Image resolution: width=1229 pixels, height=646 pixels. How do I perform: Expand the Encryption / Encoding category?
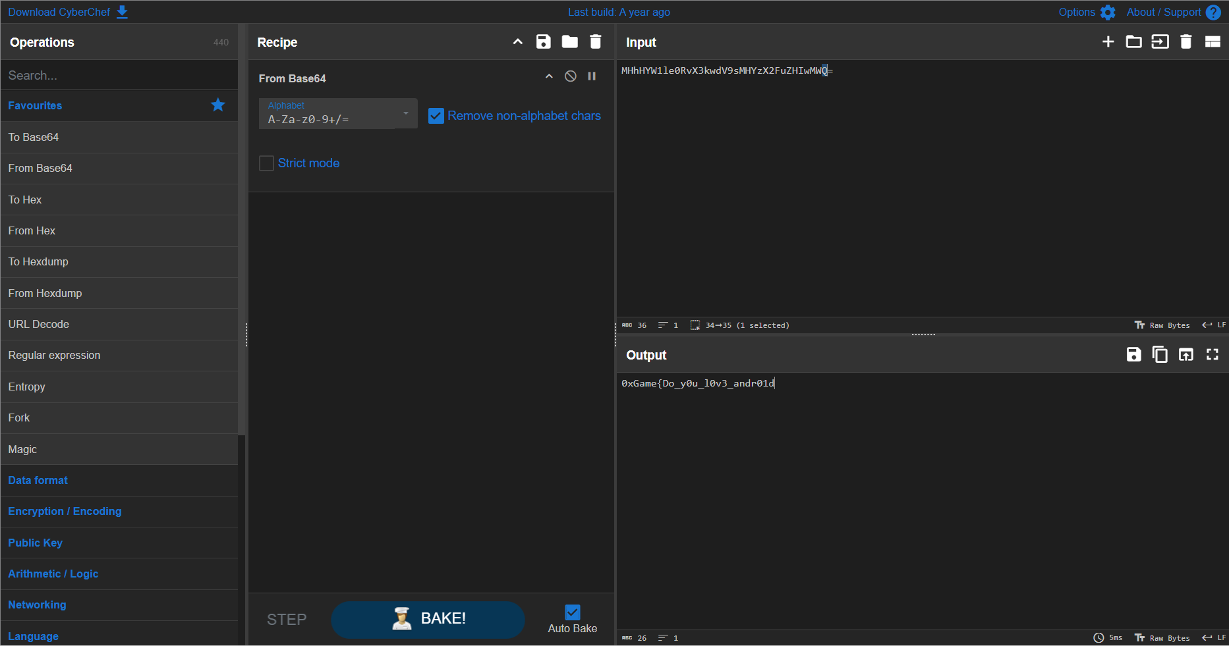65,512
